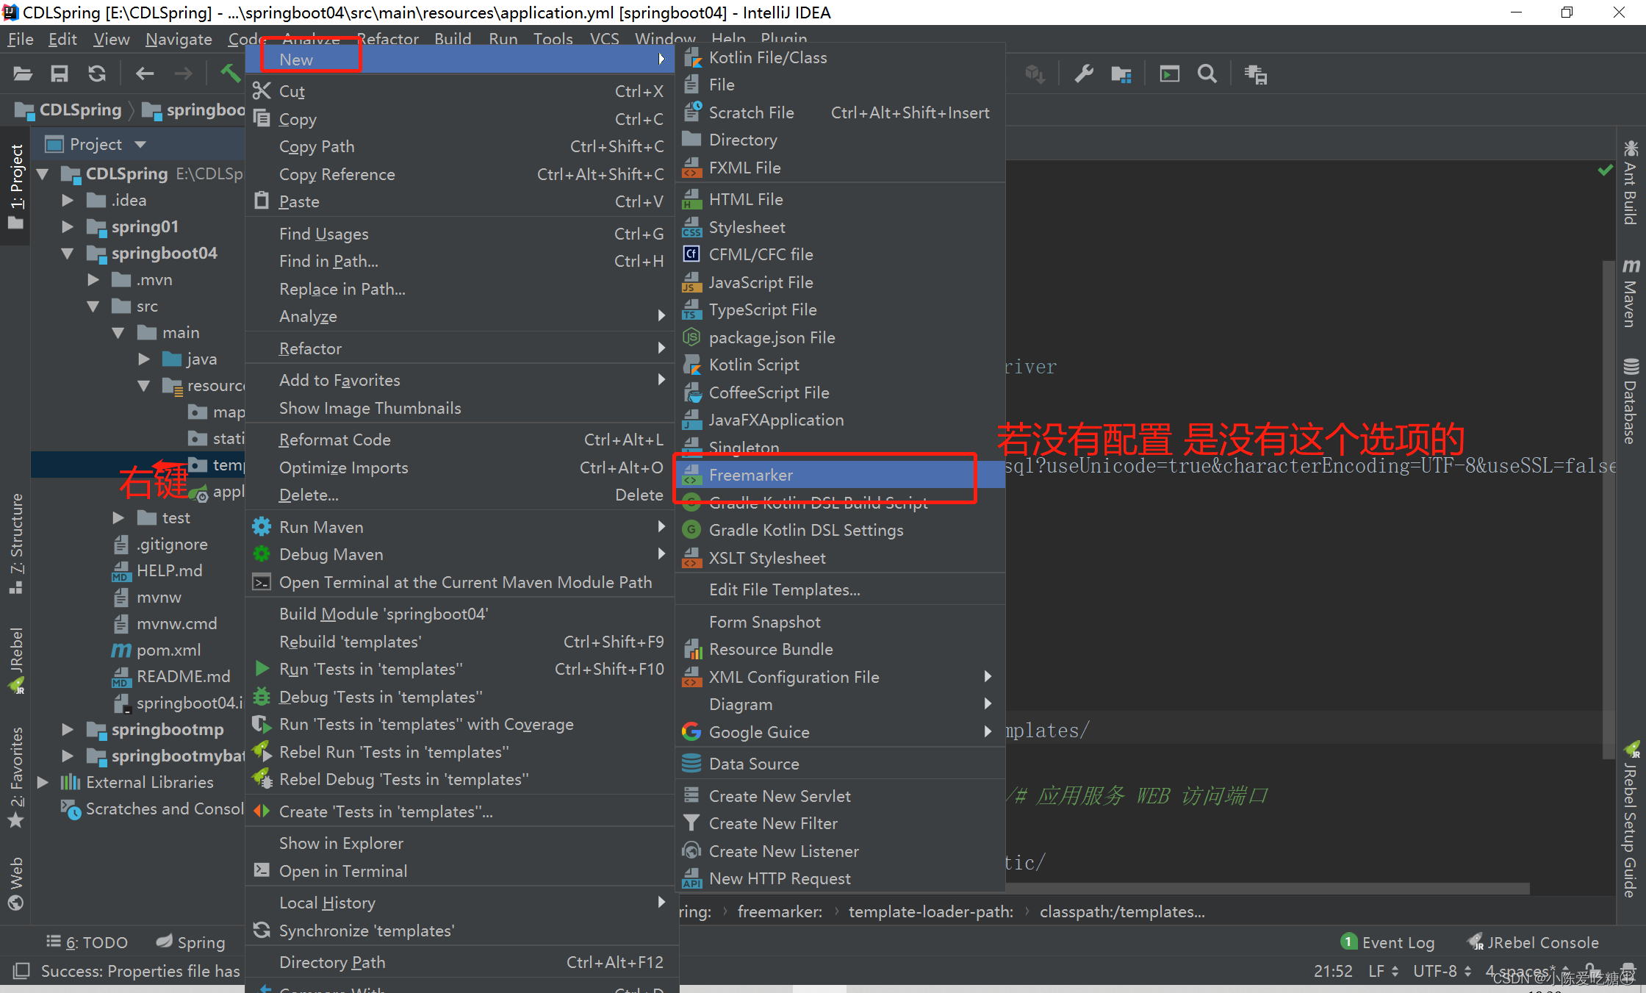
Task: Open the Maven side panel
Action: [1631, 293]
